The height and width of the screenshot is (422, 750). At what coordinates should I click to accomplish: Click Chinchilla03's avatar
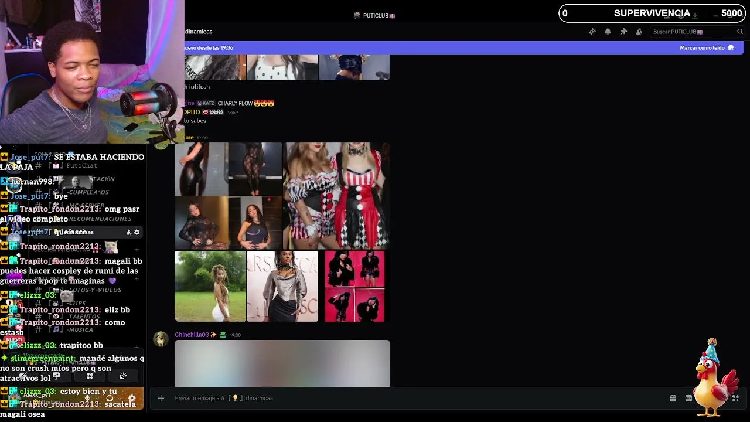click(x=161, y=339)
